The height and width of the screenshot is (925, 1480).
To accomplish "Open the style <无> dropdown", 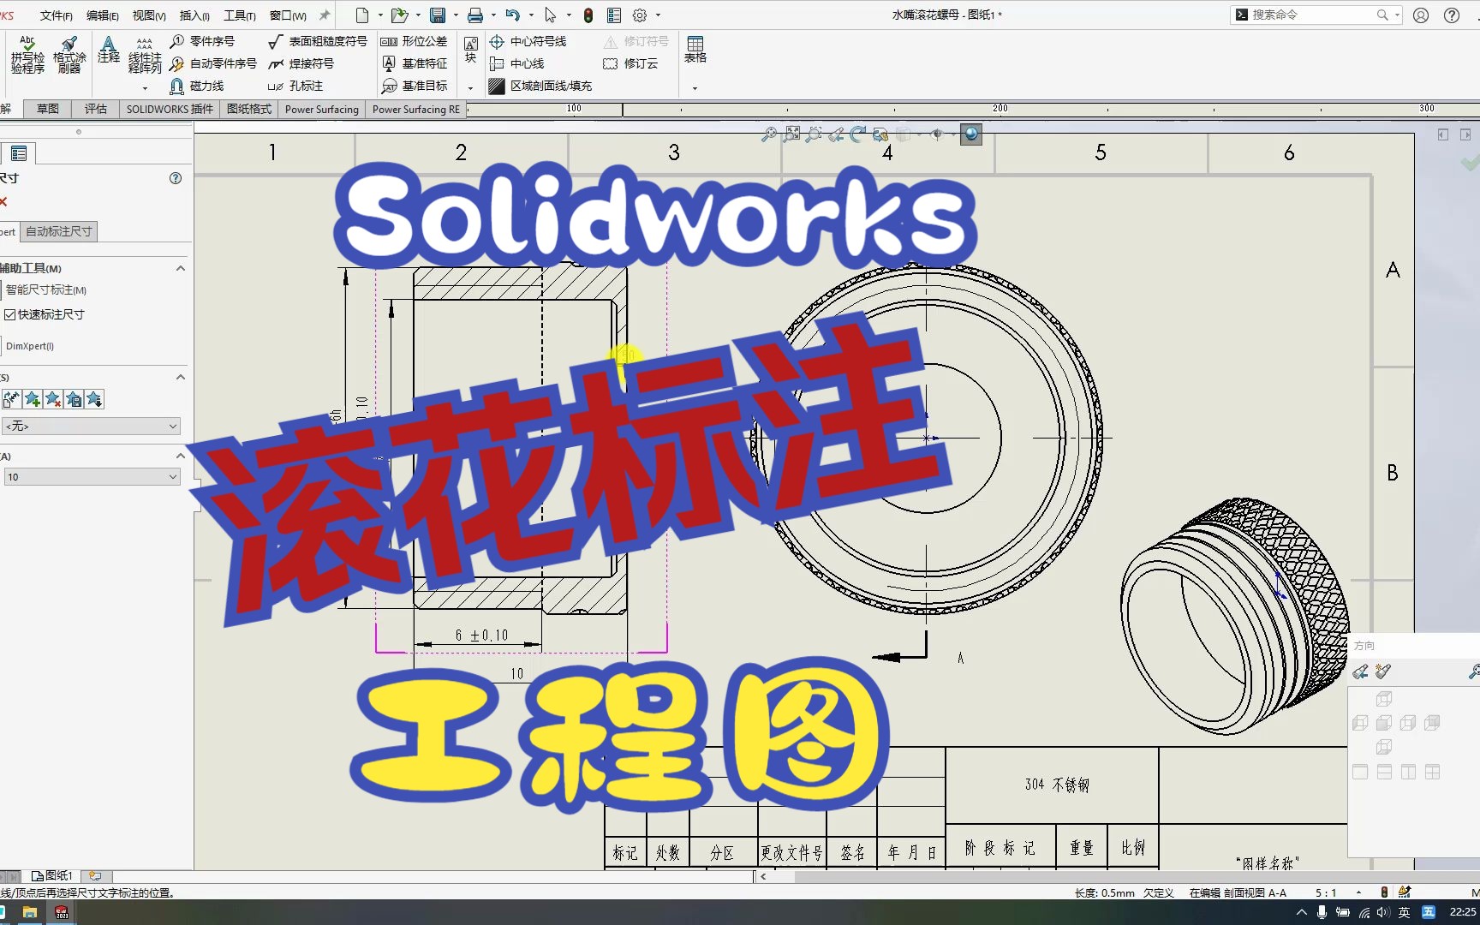I will pyautogui.click(x=92, y=426).
